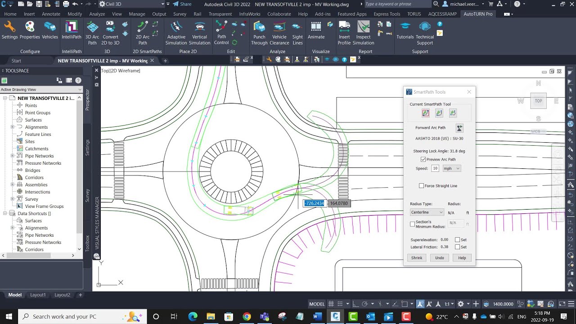The width and height of the screenshot is (576, 324).
Task: Expand the Pipe Networks tree node
Action: (x=13, y=156)
